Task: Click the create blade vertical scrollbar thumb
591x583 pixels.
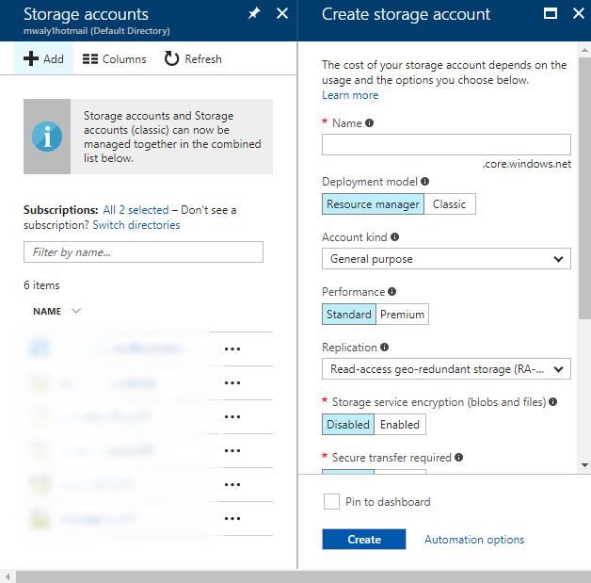Action: [x=584, y=187]
